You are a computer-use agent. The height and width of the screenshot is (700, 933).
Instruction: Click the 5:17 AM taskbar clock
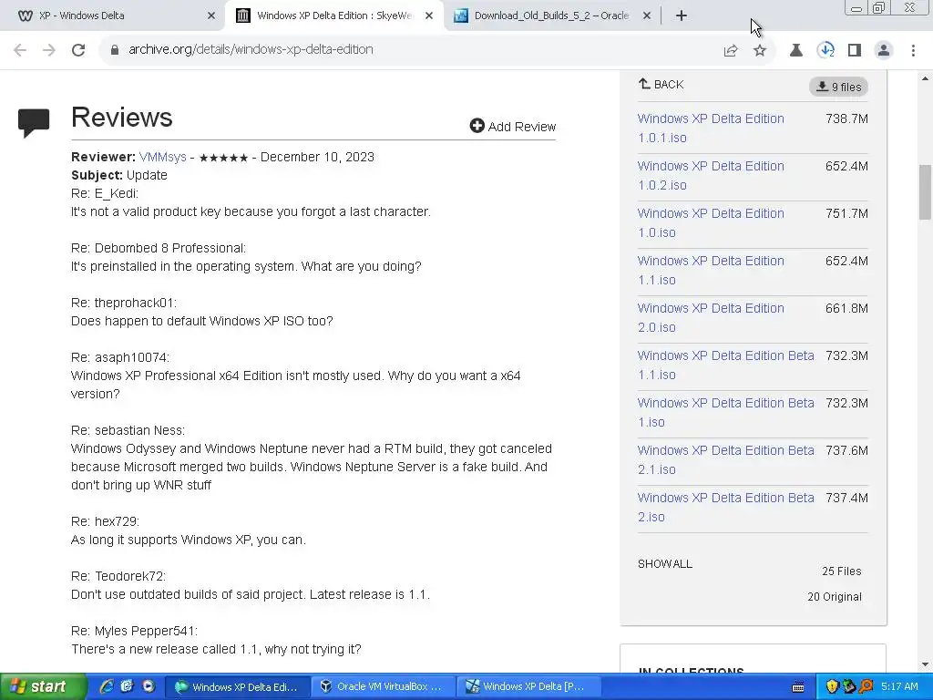[899, 687]
